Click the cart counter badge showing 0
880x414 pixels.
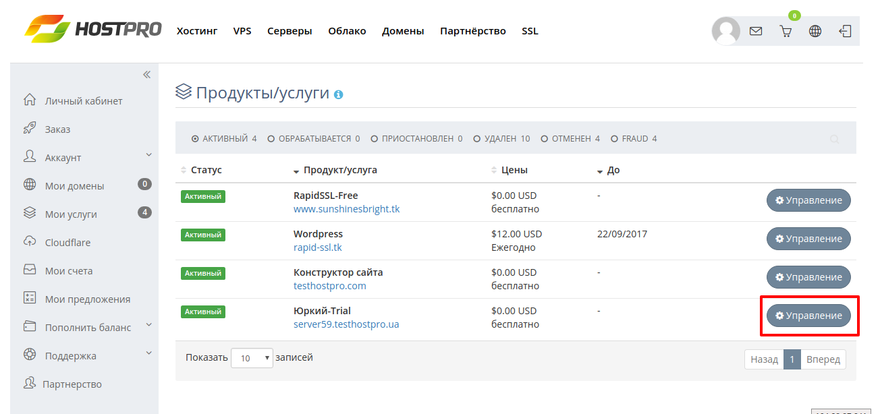794,16
